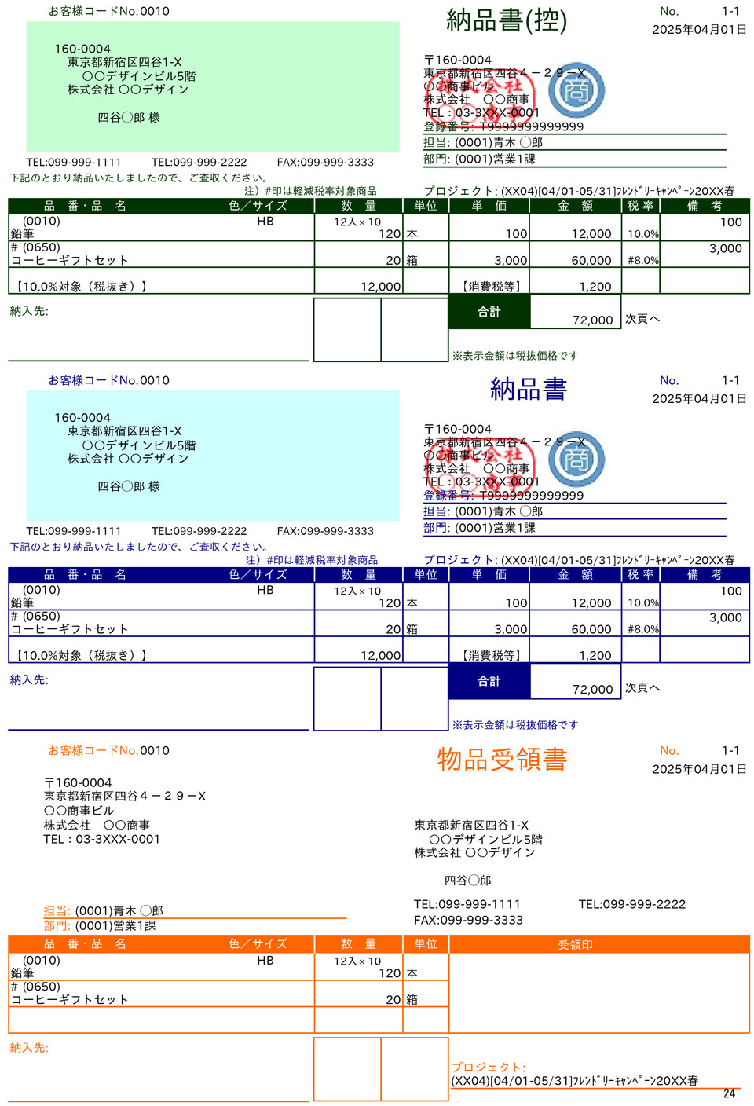Screen dimensions: 754x1106
Task: Click amount 60,000 in the green table
Action: [591, 260]
